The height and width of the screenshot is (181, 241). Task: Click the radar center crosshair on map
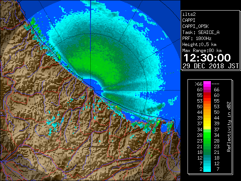coord(91,90)
